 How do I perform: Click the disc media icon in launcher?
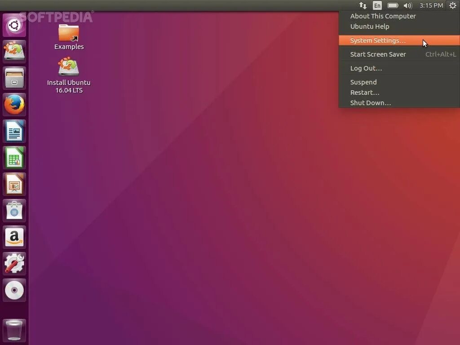tap(14, 290)
